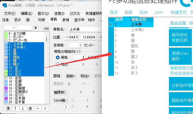Click the > button beside Local軸 values
193x114 pixels.
[x=66, y=107]
